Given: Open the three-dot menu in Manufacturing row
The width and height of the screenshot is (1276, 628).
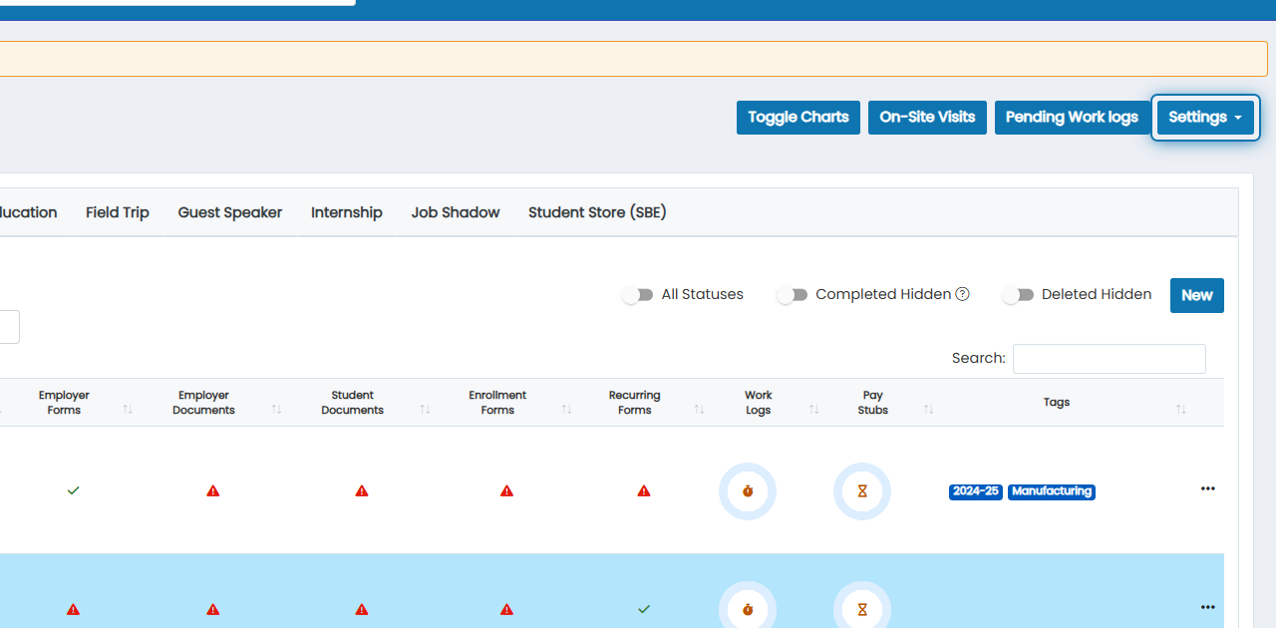Looking at the screenshot, I should point(1208,488).
